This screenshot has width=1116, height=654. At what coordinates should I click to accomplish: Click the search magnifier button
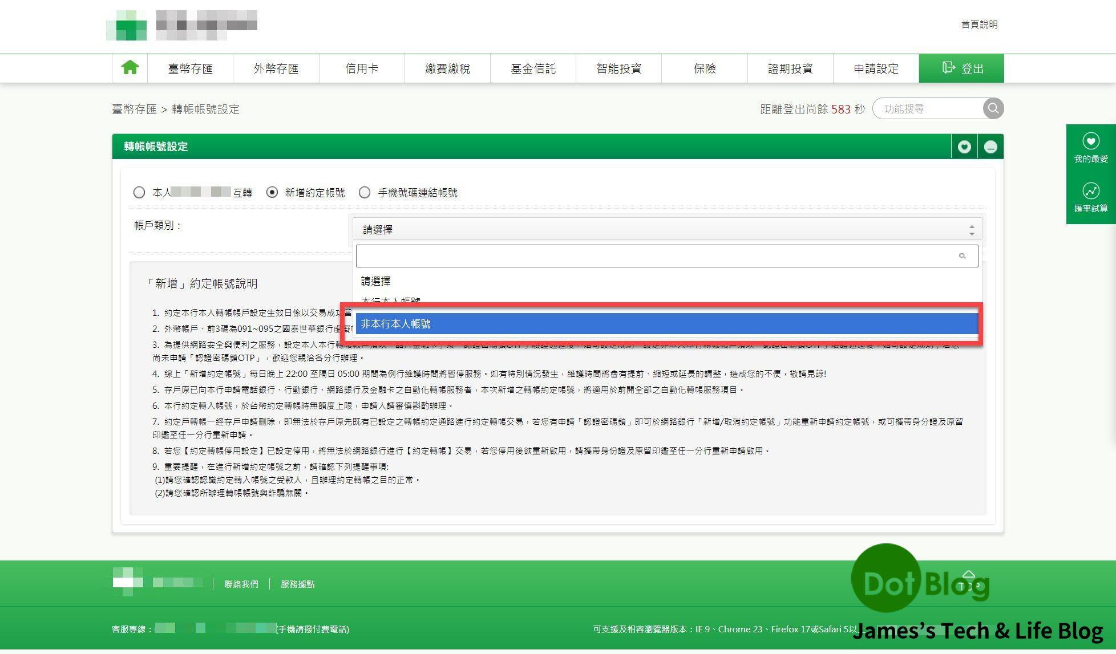[x=993, y=108]
